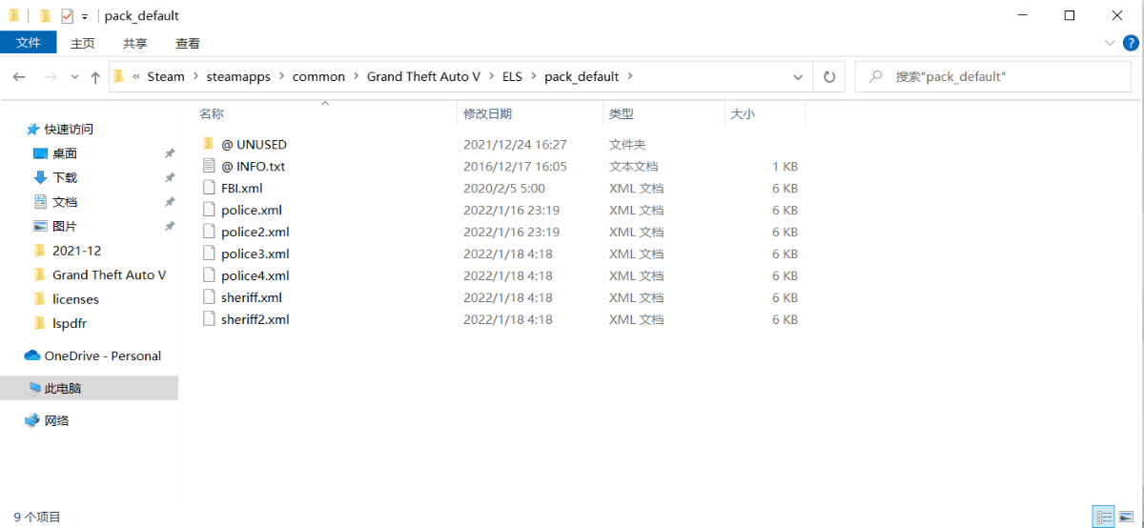The height and width of the screenshot is (528, 1144).
Task: Switch to large icons view in status bar
Action: click(x=1129, y=517)
